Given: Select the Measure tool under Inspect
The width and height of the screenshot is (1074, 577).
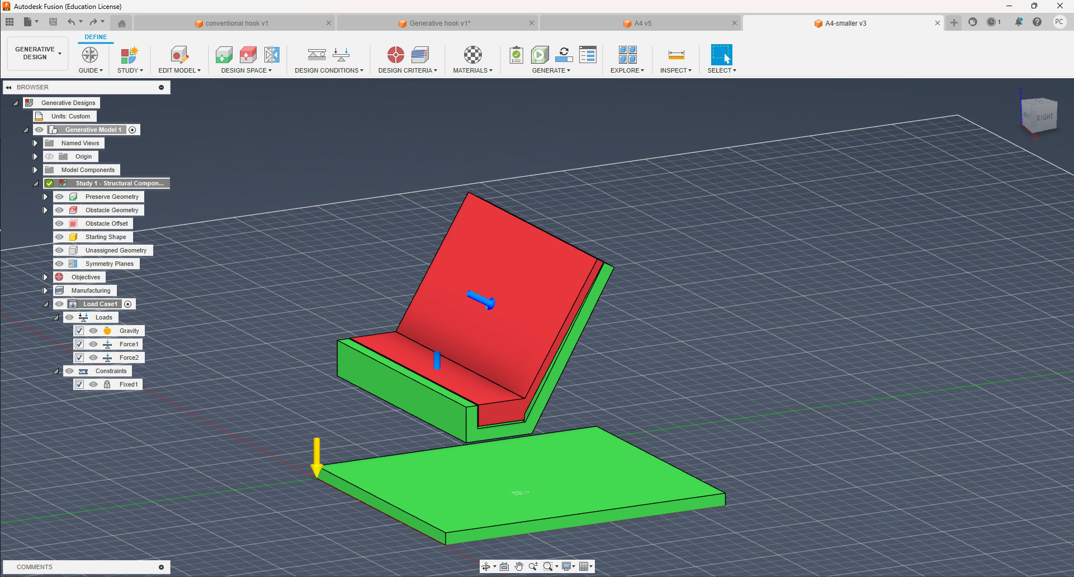Looking at the screenshot, I should click(676, 55).
